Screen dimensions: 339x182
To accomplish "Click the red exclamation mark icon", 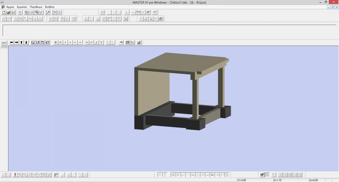I will pos(15,175).
